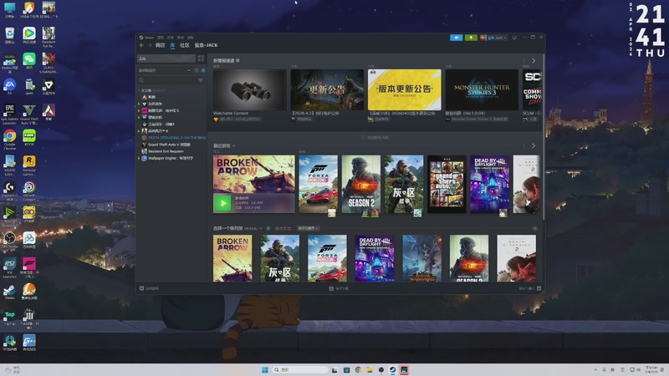Go back with Steam's back arrow

141,45
